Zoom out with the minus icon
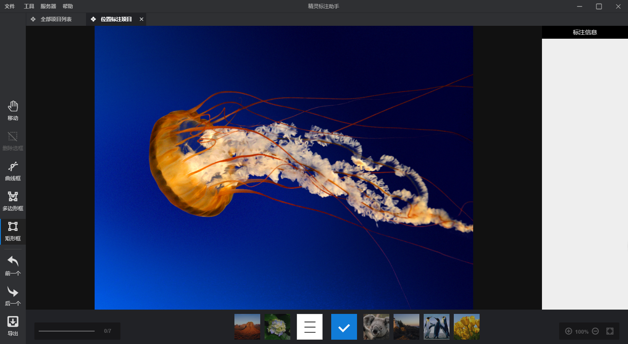 click(x=595, y=331)
